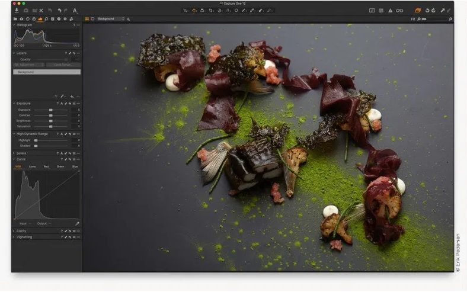Viewport: 467px width, 292px height.
Task: Click the Import images icon
Action: click(17, 10)
